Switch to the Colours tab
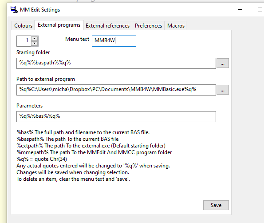264x223 pixels. (23, 26)
